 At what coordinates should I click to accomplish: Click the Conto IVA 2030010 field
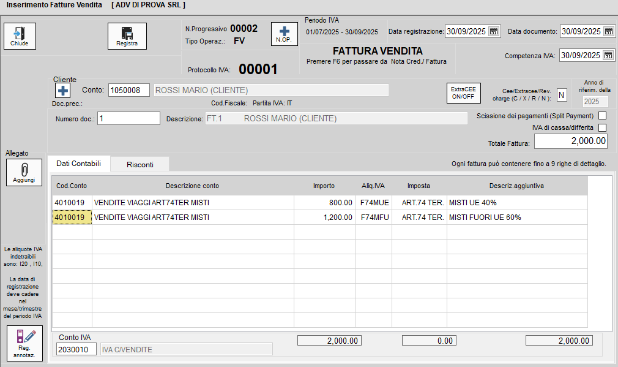(x=76, y=349)
